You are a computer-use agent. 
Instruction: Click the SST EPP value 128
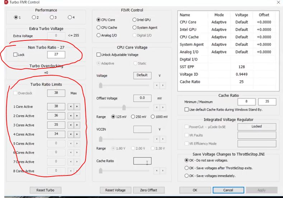[x=241, y=67]
